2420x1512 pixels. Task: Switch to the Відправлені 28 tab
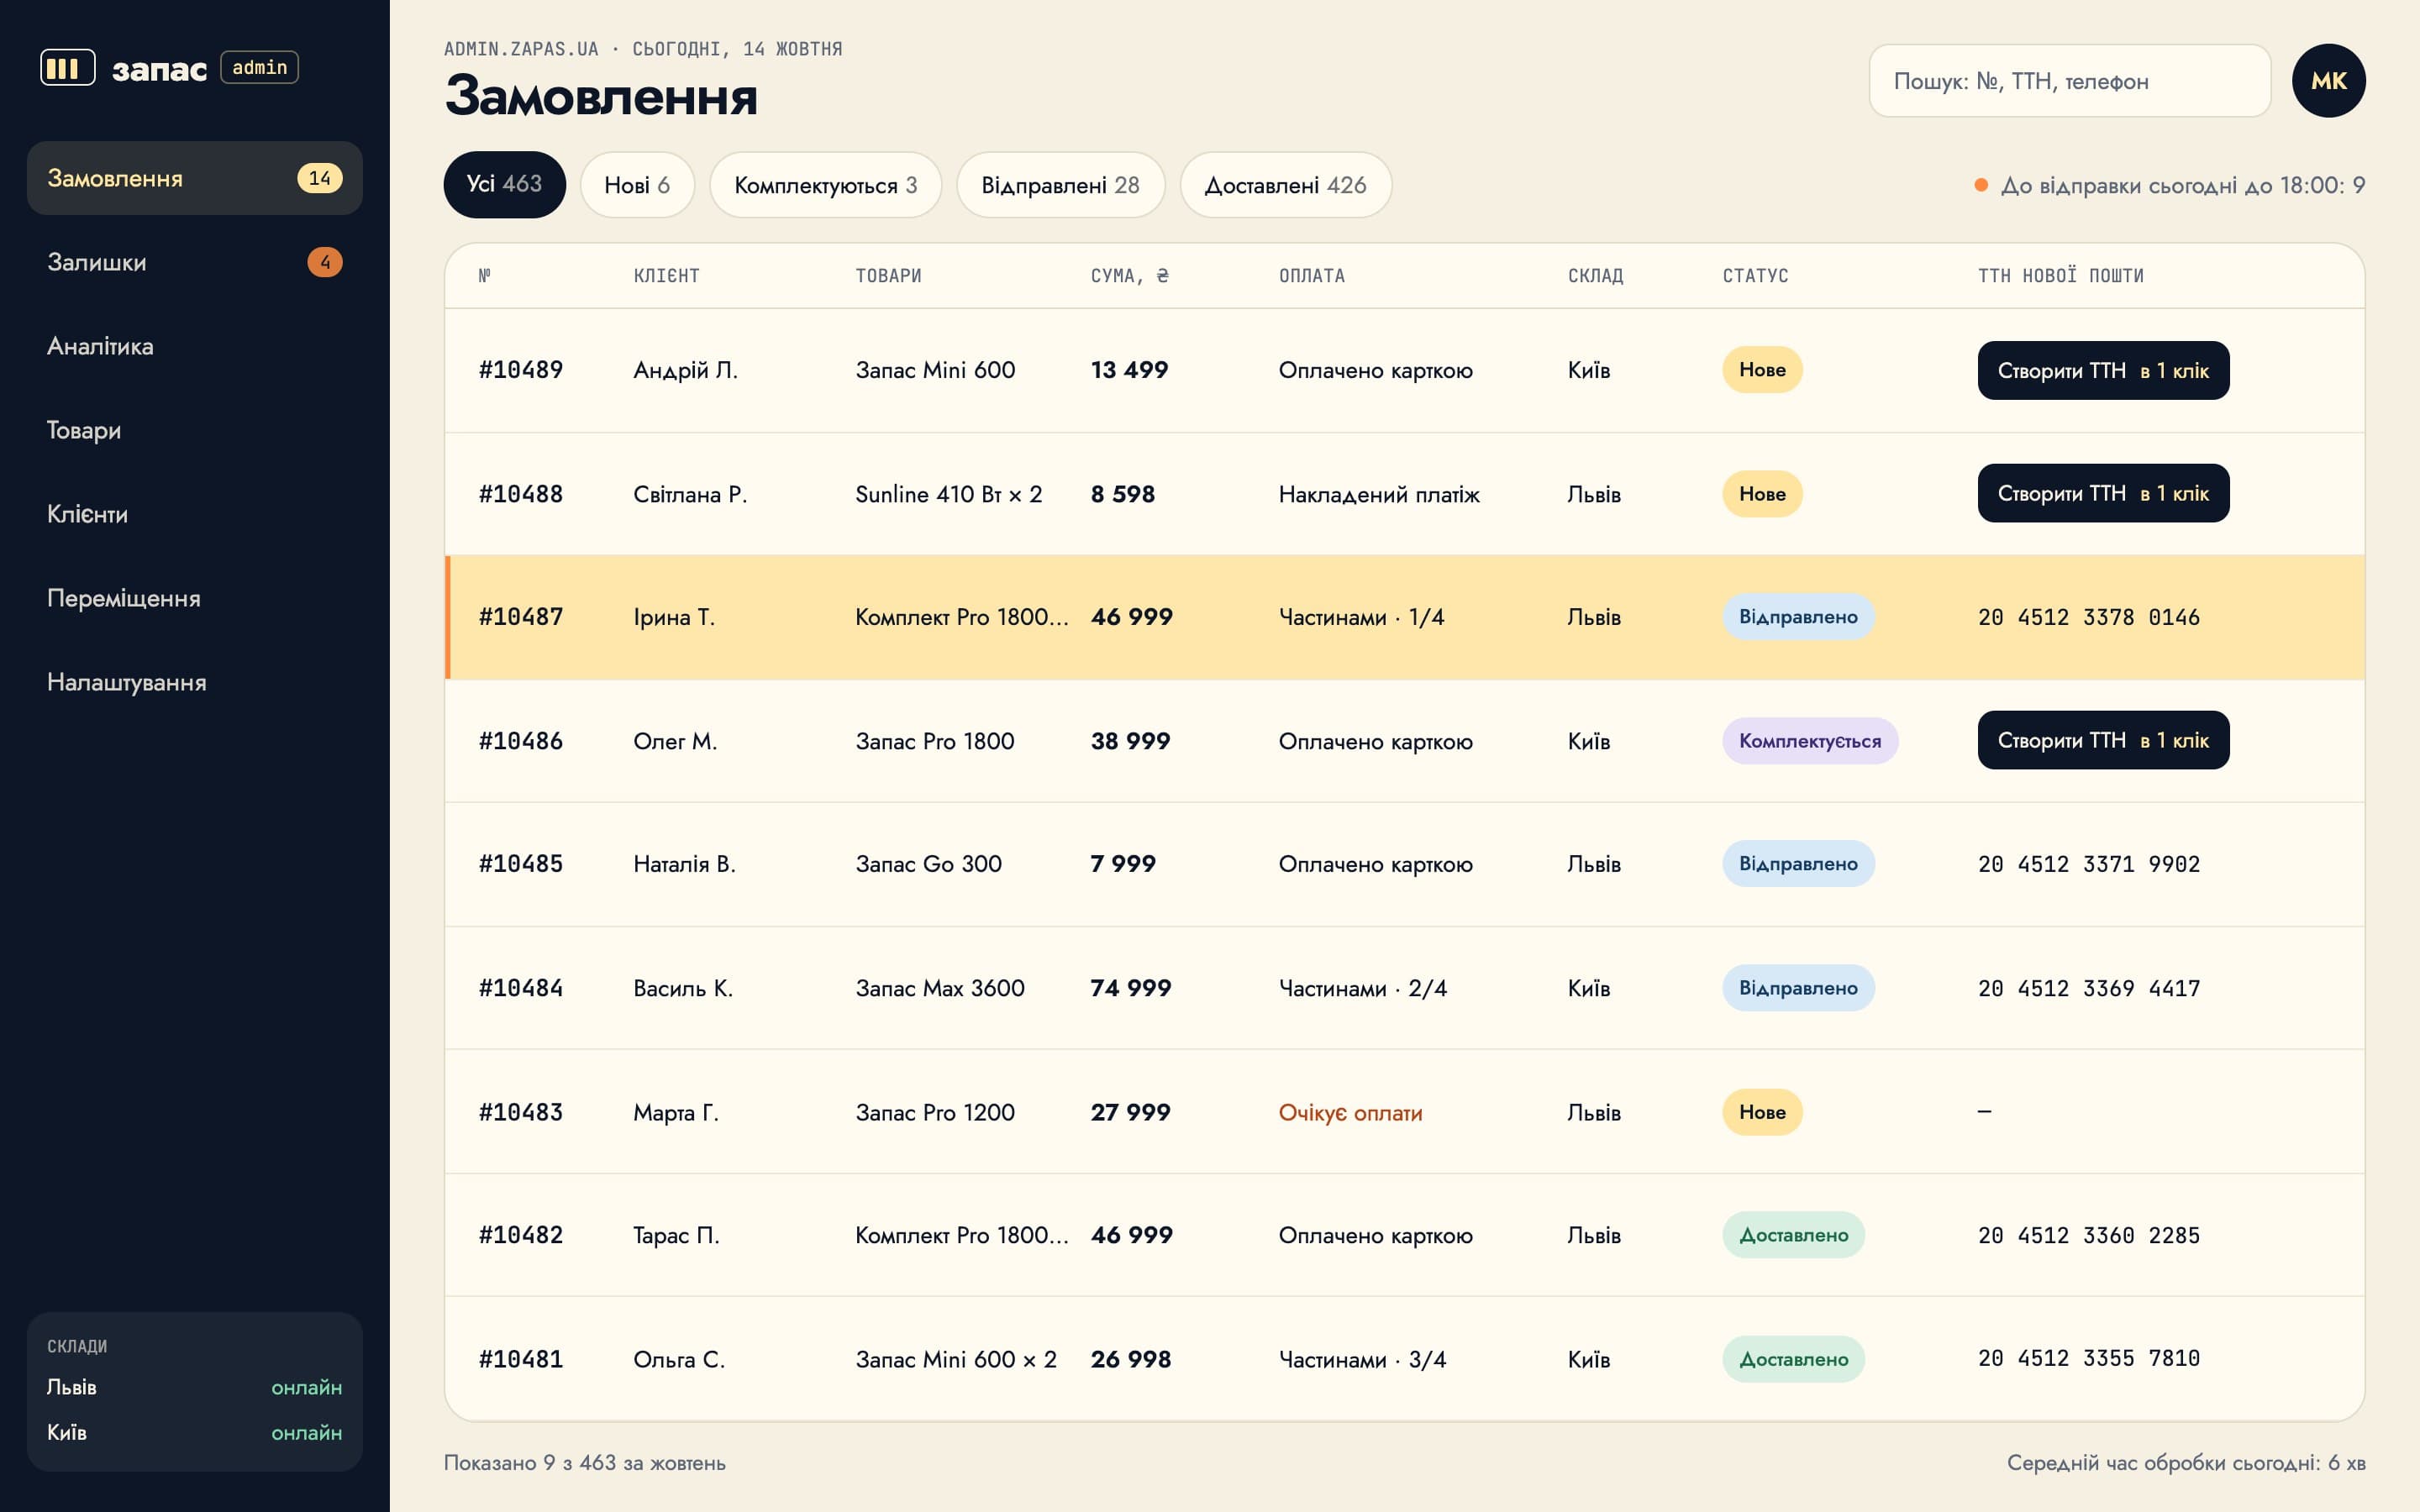tap(1060, 185)
